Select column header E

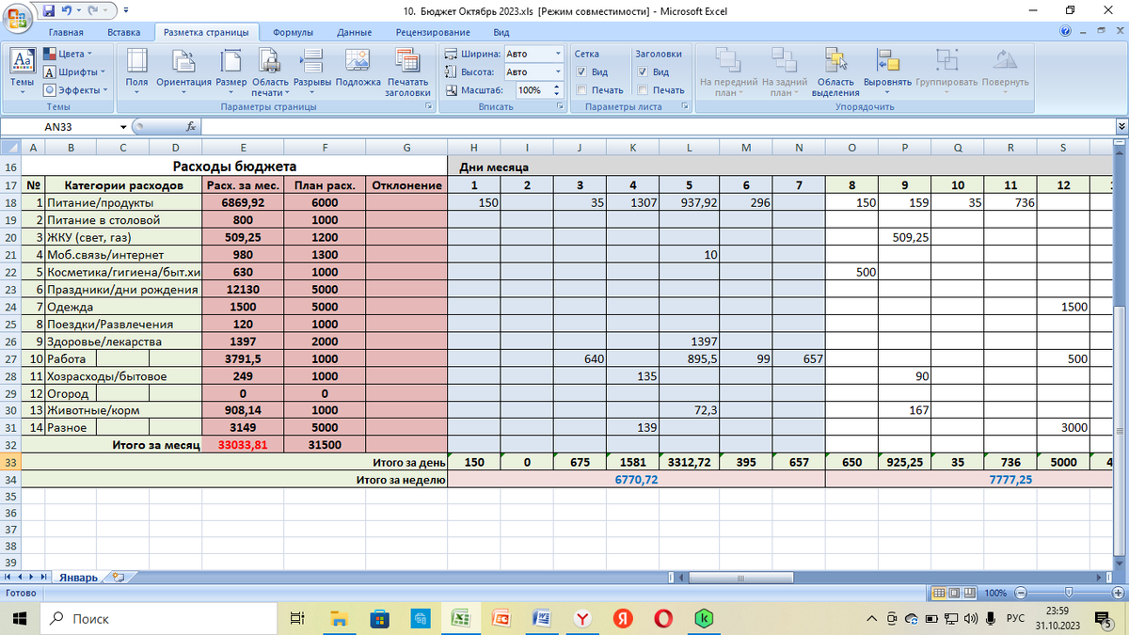(243, 147)
